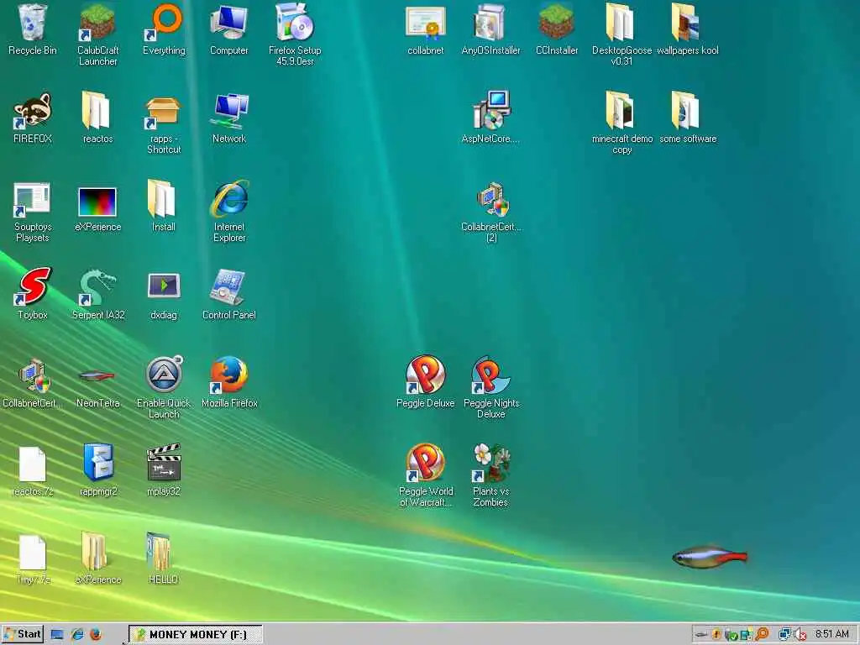Image resolution: width=860 pixels, height=645 pixels.
Task: Click the network computers tray icon
Action: click(x=785, y=635)
